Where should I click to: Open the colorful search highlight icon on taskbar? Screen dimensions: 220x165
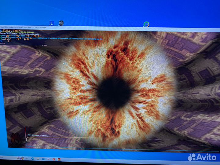click(x=20, y=158)
